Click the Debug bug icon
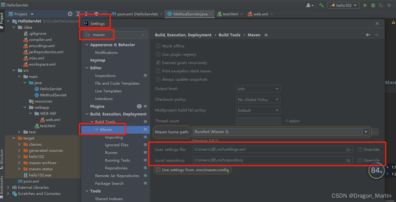Viewport: 396px width, 202px height. [x=373, y=5]
